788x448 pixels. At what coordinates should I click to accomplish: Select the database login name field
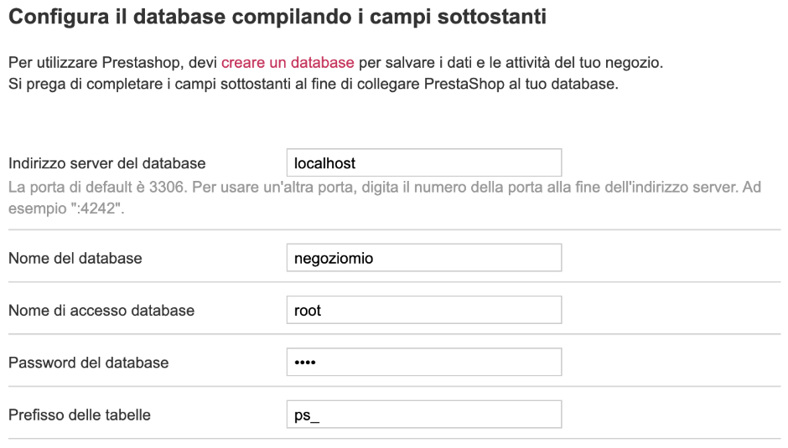pyautogui.click(x=423, y=311)
